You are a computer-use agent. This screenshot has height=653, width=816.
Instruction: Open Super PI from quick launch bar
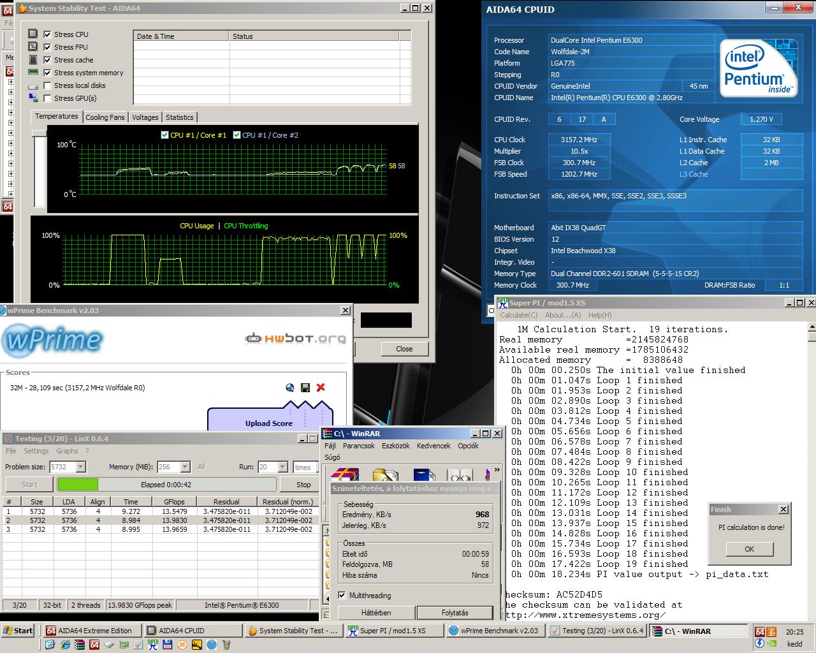coord(152,645)
